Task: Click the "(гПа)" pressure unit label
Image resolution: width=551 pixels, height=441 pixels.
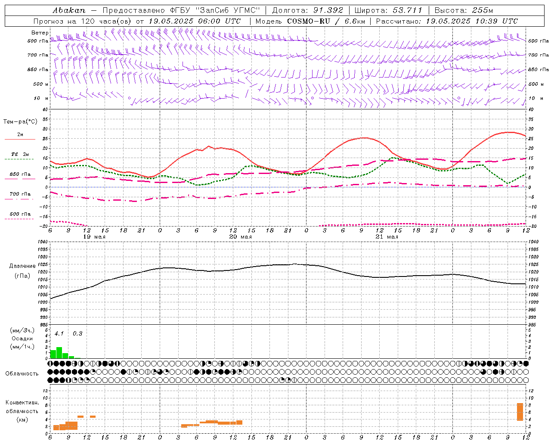Action: [22, 276]
